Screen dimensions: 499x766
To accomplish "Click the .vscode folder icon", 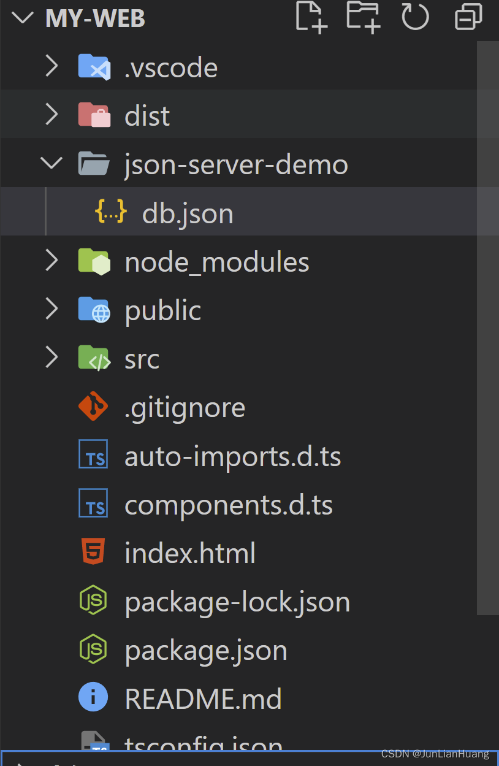I will (94, 67).
